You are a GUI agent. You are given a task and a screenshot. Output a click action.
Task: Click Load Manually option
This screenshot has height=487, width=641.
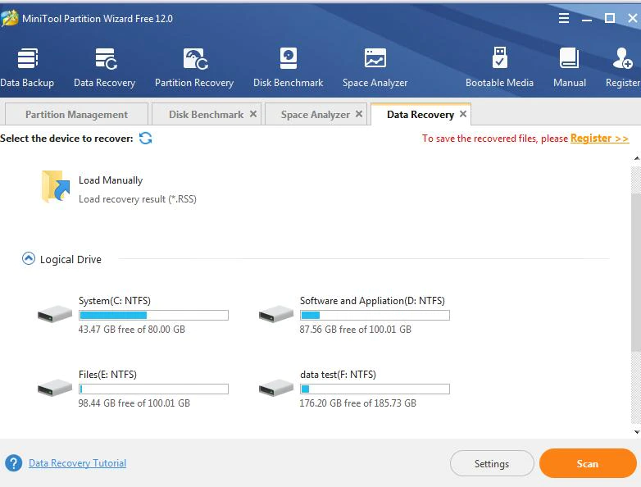click(111, 180)
